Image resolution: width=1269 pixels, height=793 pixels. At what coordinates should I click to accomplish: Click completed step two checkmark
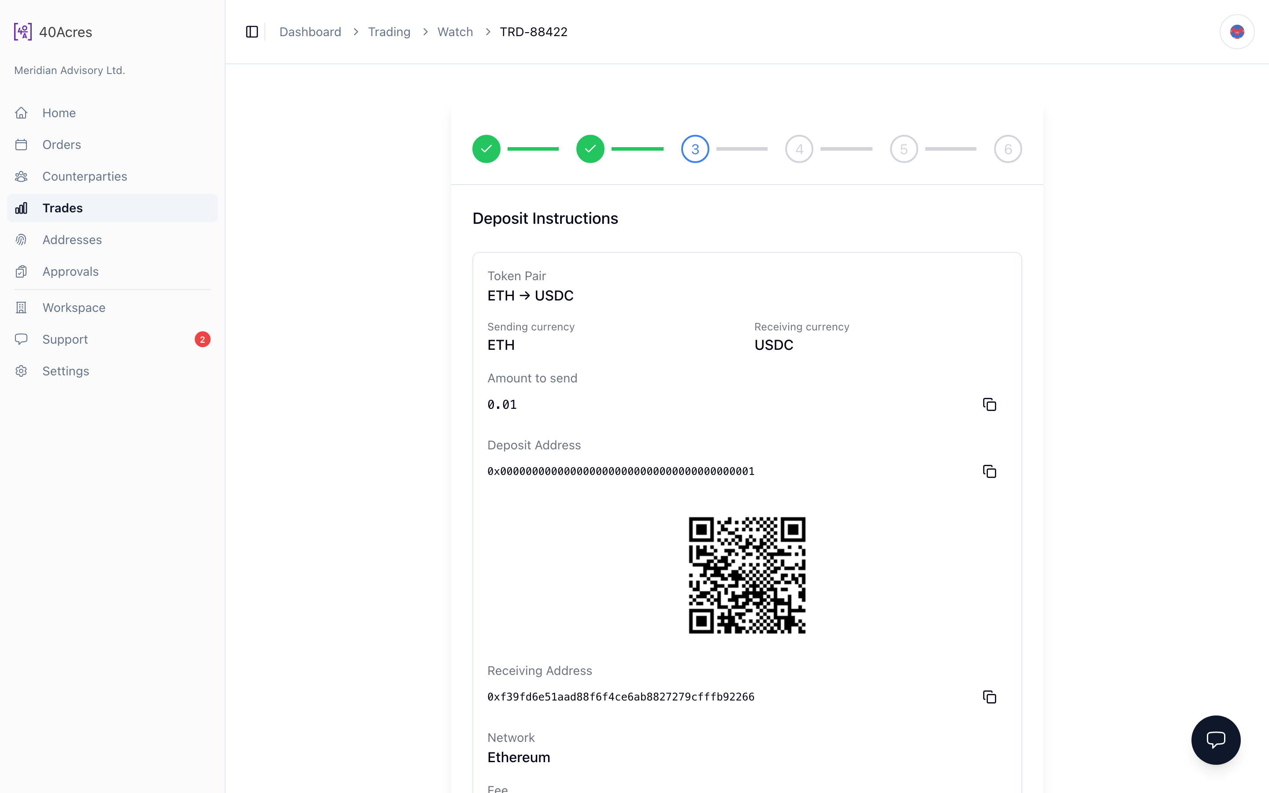point(590,149)
